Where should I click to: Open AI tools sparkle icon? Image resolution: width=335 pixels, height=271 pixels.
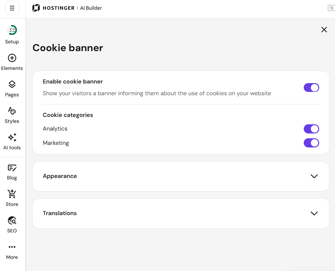click(12, 137)
